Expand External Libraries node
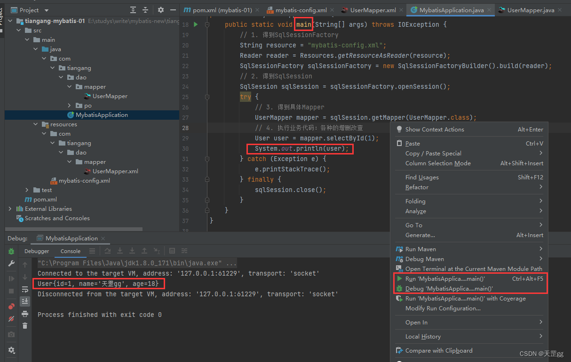The width and height of the screenshot is (571, 362). (10, 209)
